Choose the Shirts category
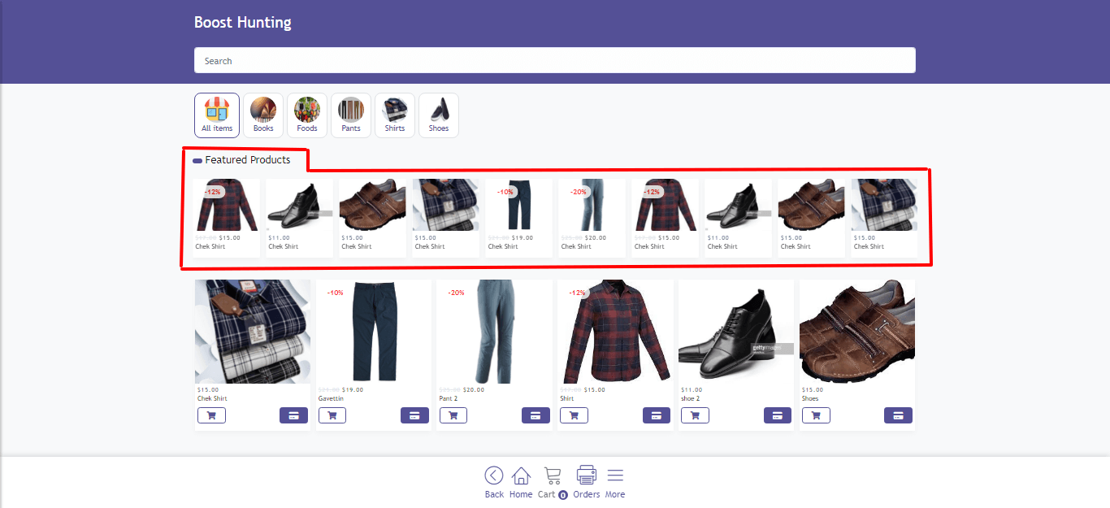The width and height of the screenshot is (1110, 508). [x=395, y=115]
